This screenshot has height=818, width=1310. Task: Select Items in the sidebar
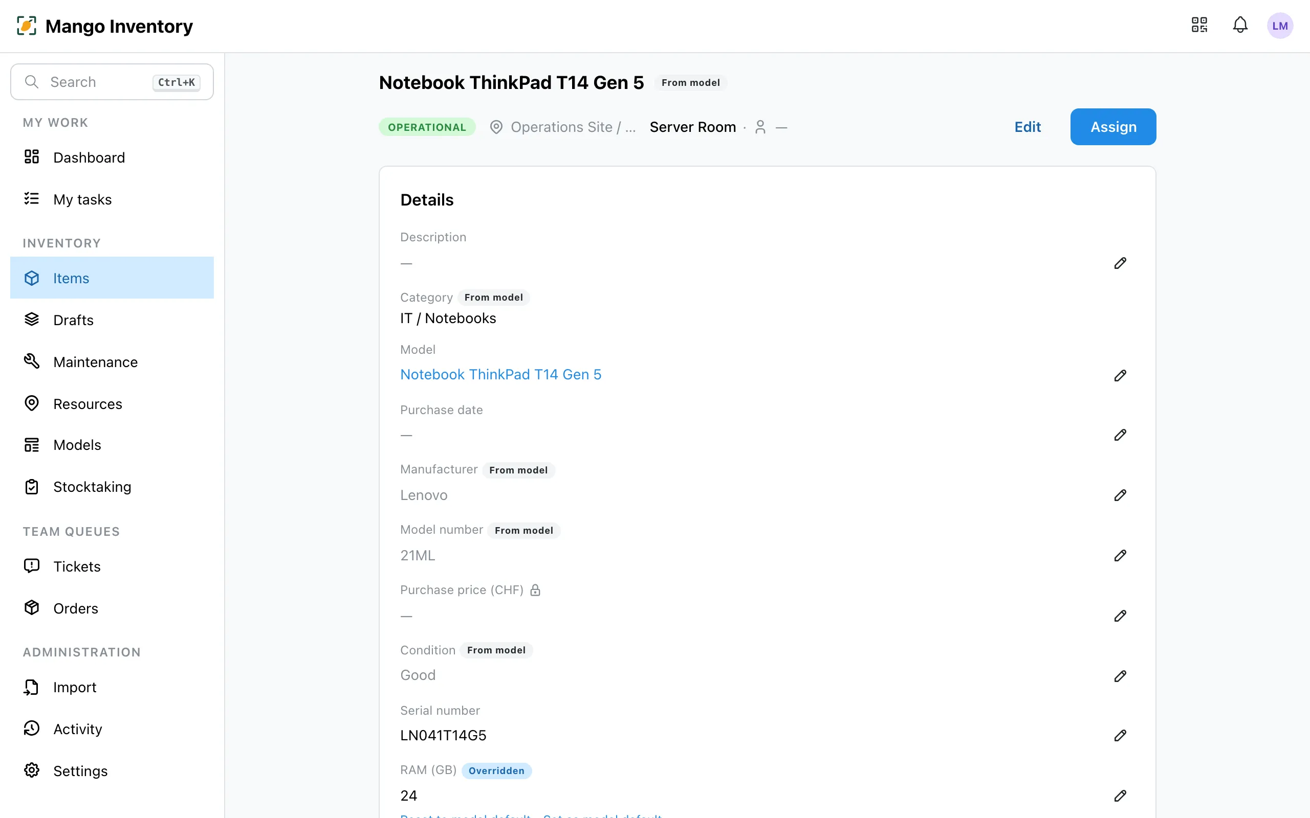(x=112, y=278)
